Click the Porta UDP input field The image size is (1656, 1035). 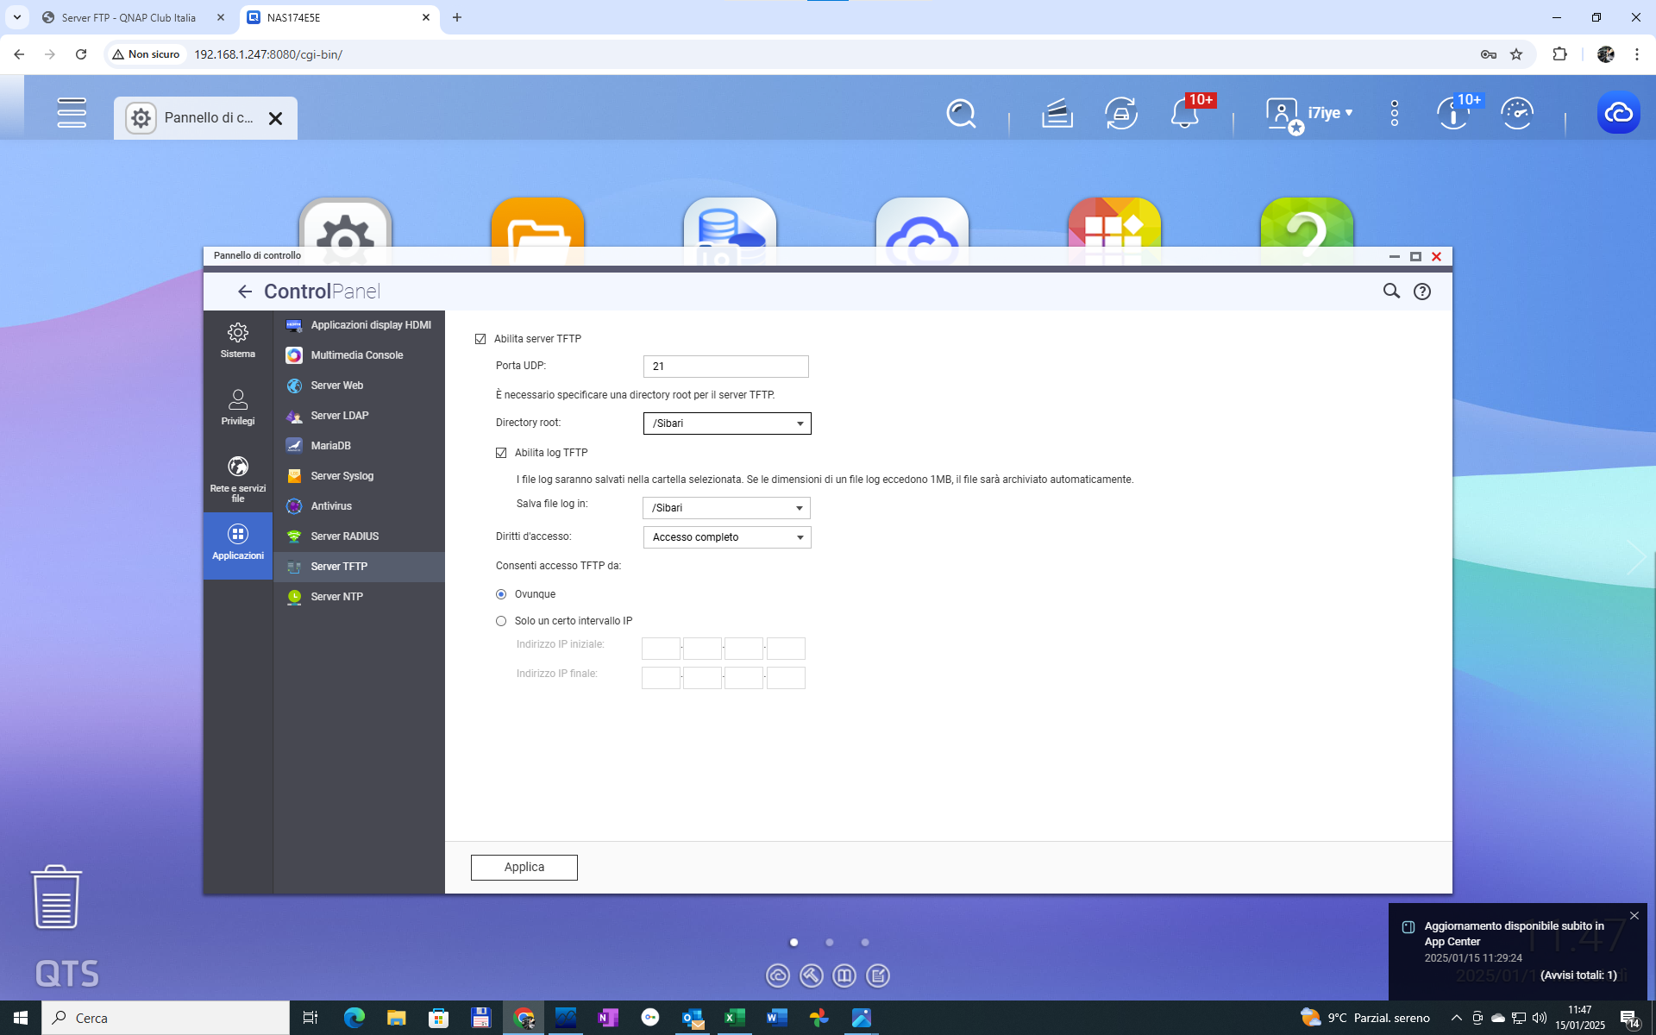(725, 367)
